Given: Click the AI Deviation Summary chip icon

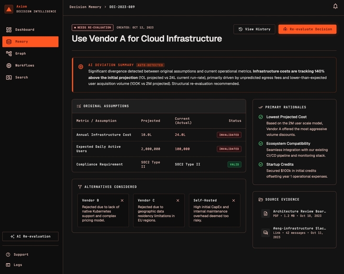Looking at the screenshot, I should [x=81, y=66].
